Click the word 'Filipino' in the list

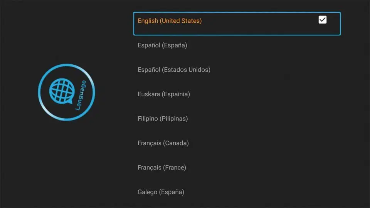tap(148, 119)
